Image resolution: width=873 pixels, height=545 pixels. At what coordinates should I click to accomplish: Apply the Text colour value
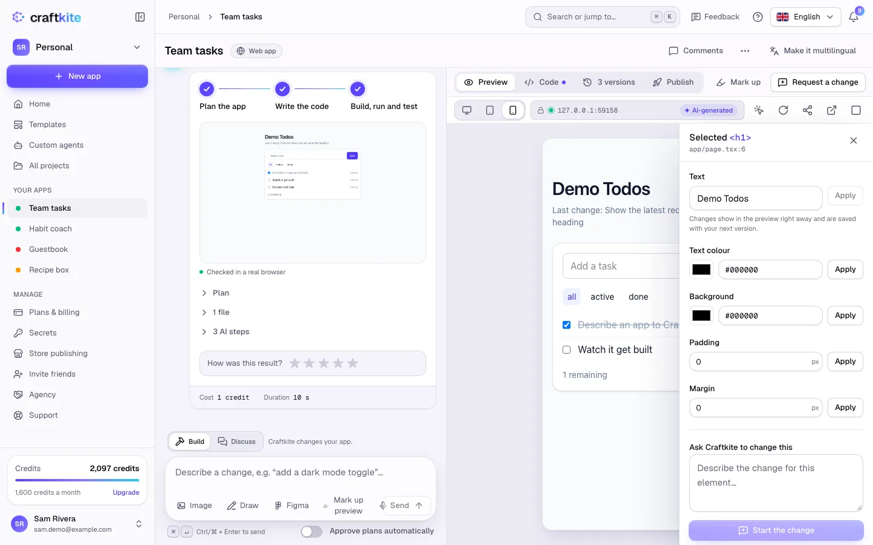click(845, 269)
